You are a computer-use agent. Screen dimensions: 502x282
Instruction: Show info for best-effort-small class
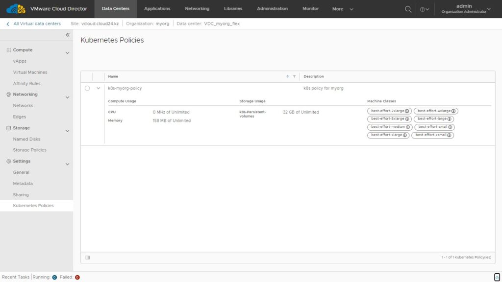pos(450,127)
